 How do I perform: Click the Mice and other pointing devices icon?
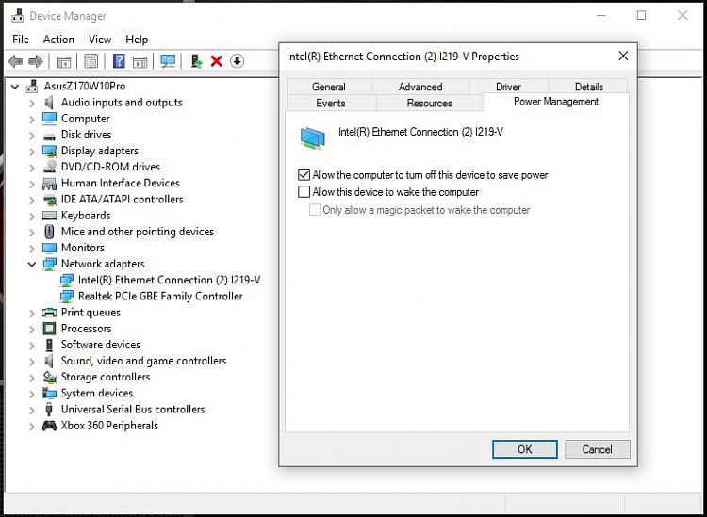(49, 232)
